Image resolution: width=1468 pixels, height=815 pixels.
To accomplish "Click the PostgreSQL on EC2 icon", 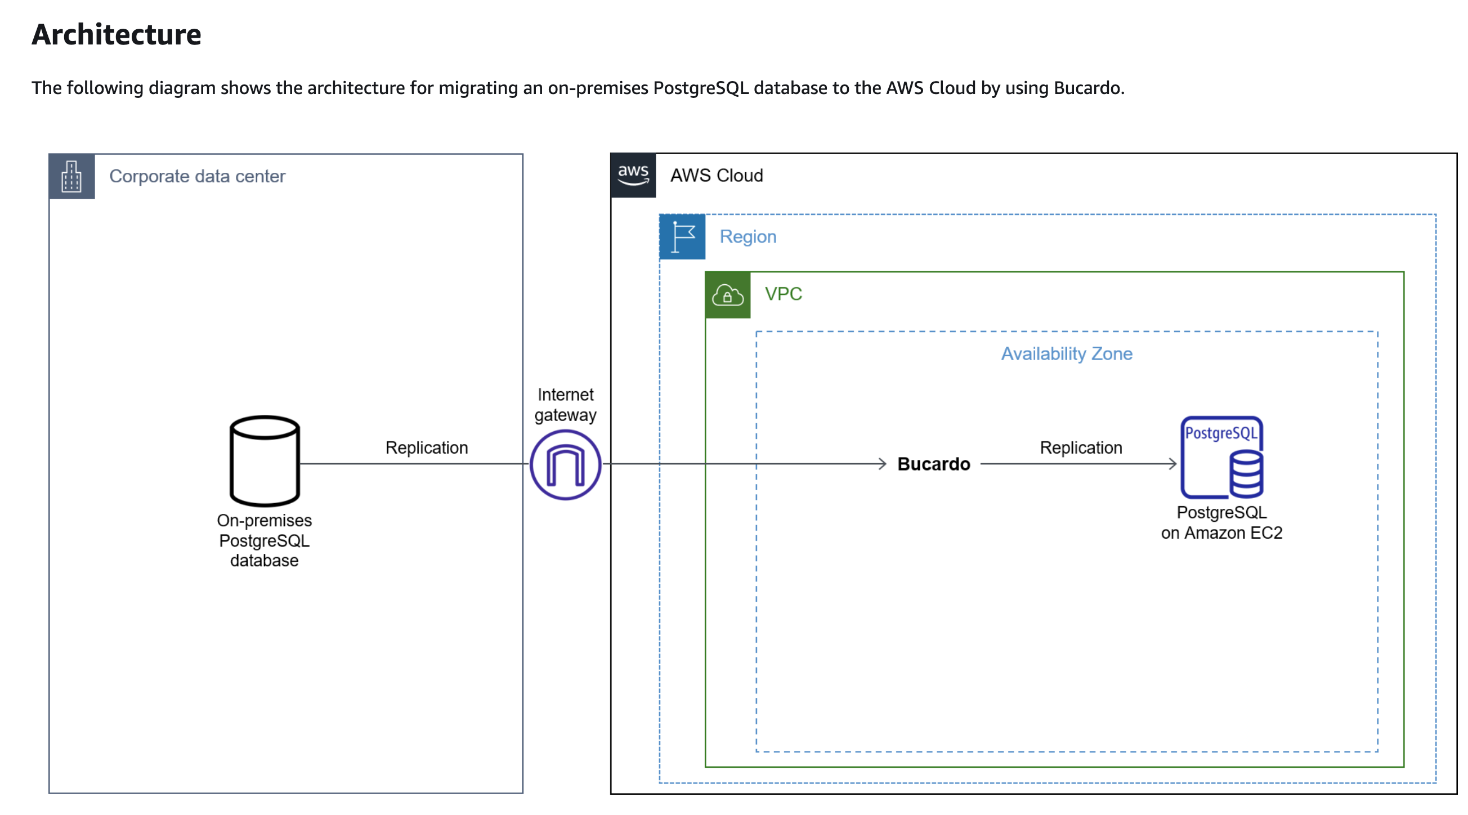I will tap(1222, 457).
